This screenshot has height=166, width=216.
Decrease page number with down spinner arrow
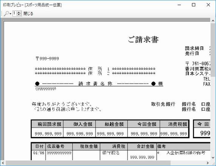coord(19,15)
